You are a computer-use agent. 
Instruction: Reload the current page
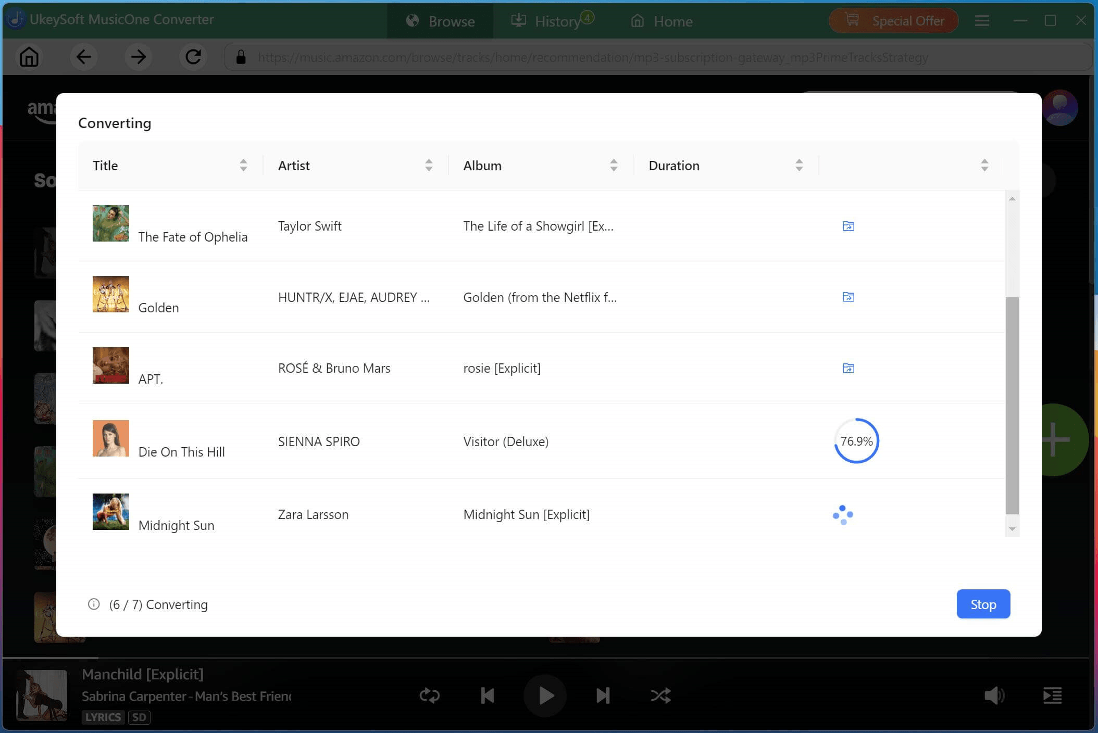pyautogui.click(x=193, y=57)
